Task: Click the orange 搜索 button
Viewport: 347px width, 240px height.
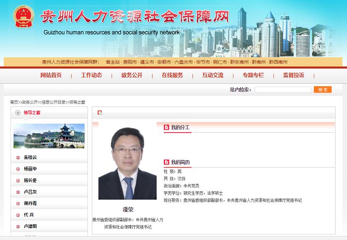Action: [323, 90]
